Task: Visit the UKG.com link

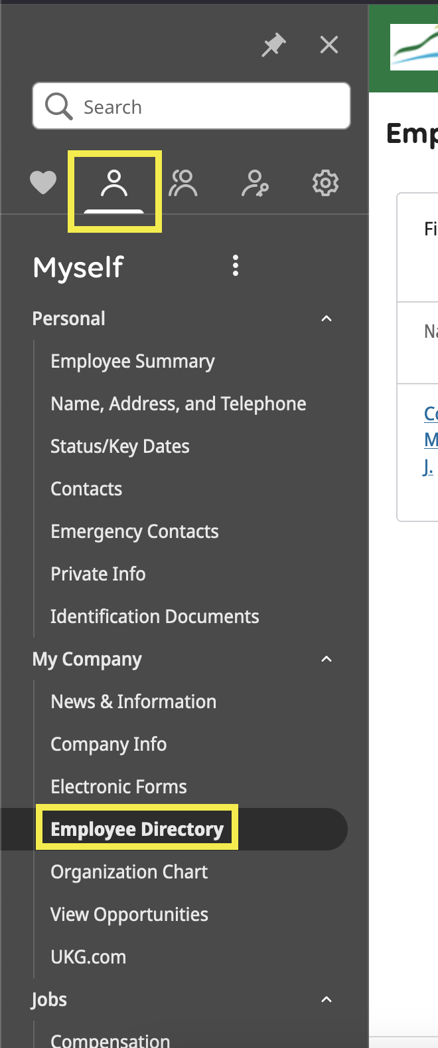Action: pyautogui.click(x=88, y=956)
